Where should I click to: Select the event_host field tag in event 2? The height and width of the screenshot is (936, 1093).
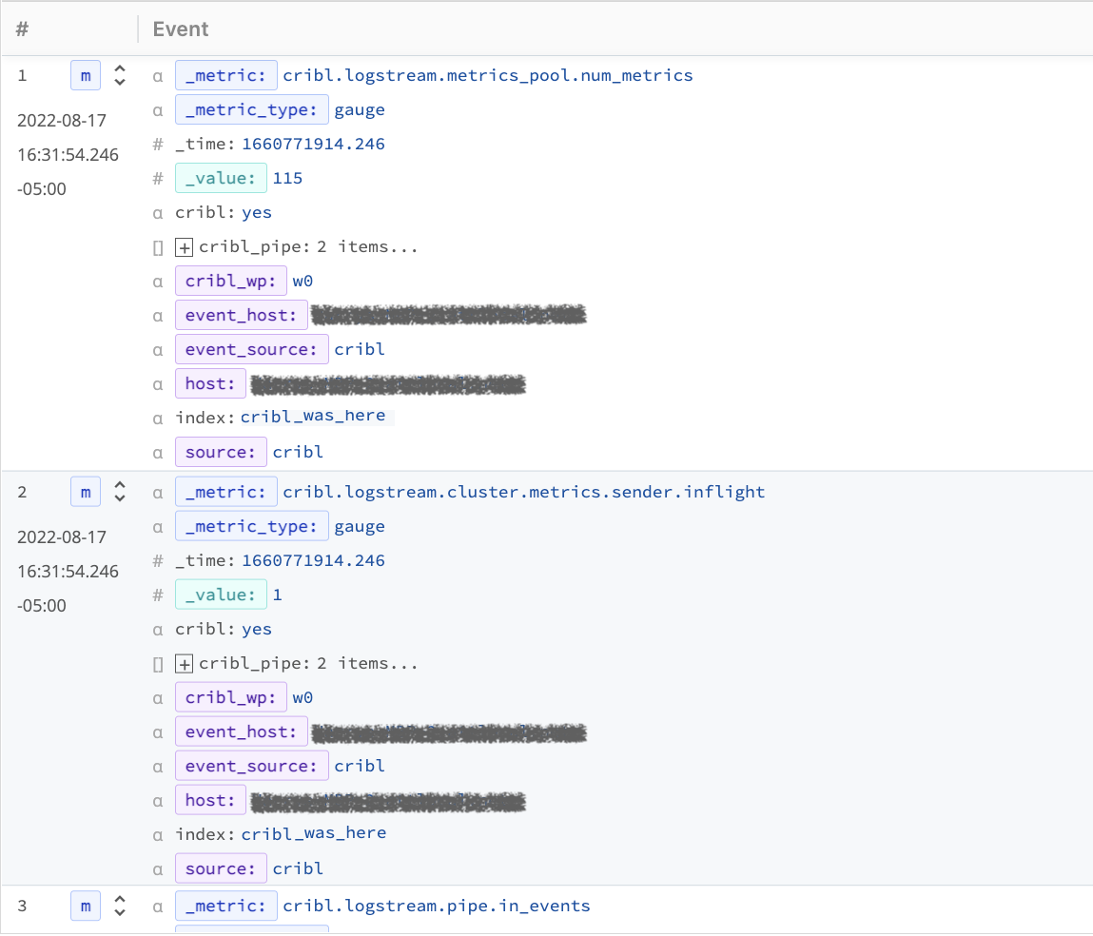[241, 732]
